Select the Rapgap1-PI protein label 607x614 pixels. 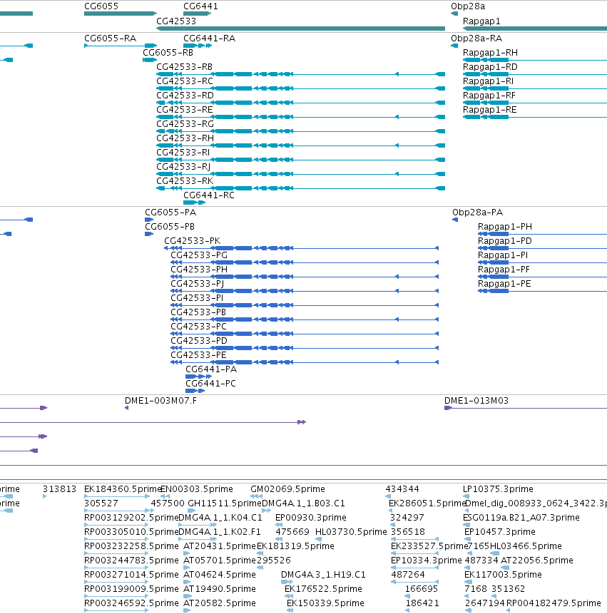click(503, 255)
